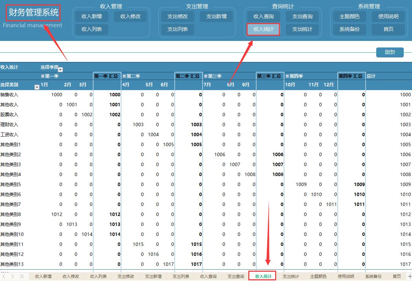412x281 pixels.
Task: Click the first-sheet navigation arrow bottom left
Action: (4, 276)
